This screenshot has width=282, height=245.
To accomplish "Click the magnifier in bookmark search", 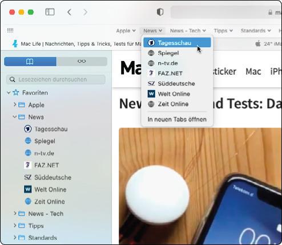I will click(x=13, y=79).
